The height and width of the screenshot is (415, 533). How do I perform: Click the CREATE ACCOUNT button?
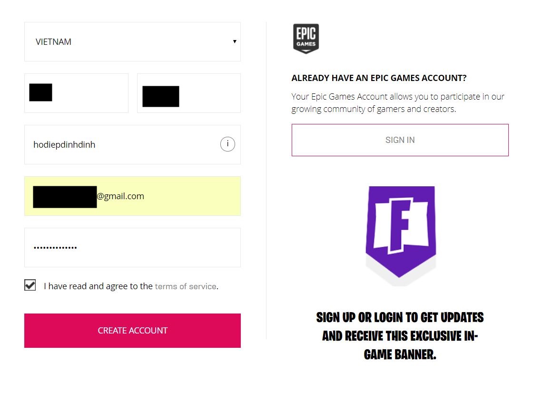click(133, 331)
